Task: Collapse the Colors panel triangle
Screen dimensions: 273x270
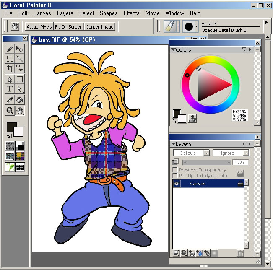Action: click(173, 50)
